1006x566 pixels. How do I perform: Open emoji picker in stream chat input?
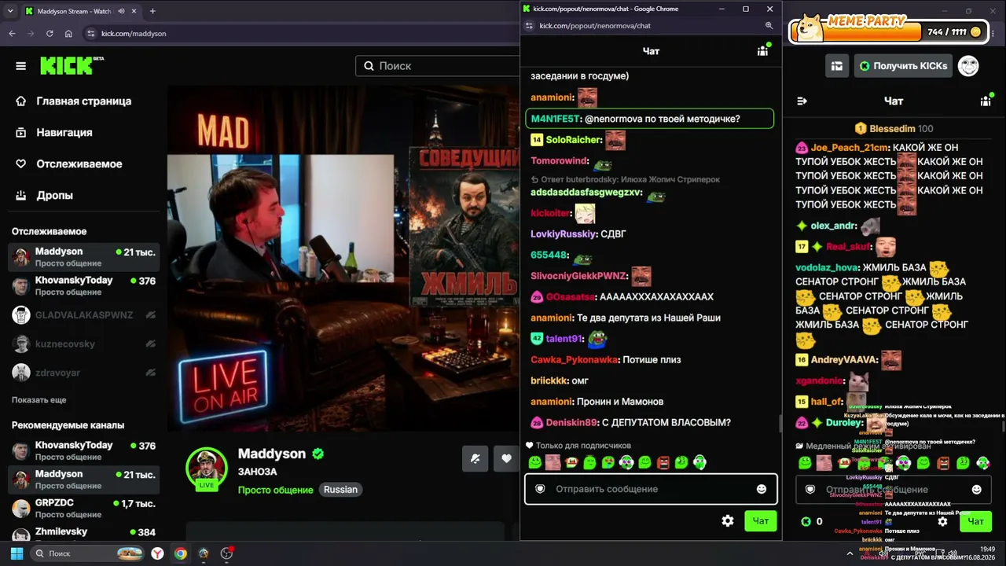(976, 489)
